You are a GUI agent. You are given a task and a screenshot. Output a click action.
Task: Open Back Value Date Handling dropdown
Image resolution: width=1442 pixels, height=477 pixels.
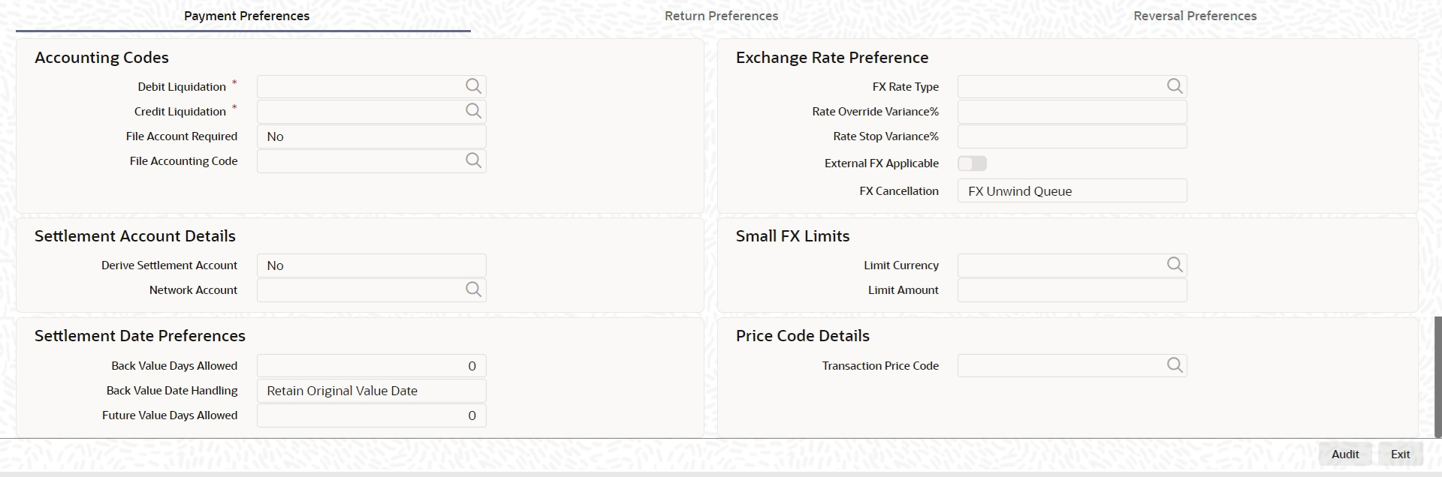click(x=371, y=391)
